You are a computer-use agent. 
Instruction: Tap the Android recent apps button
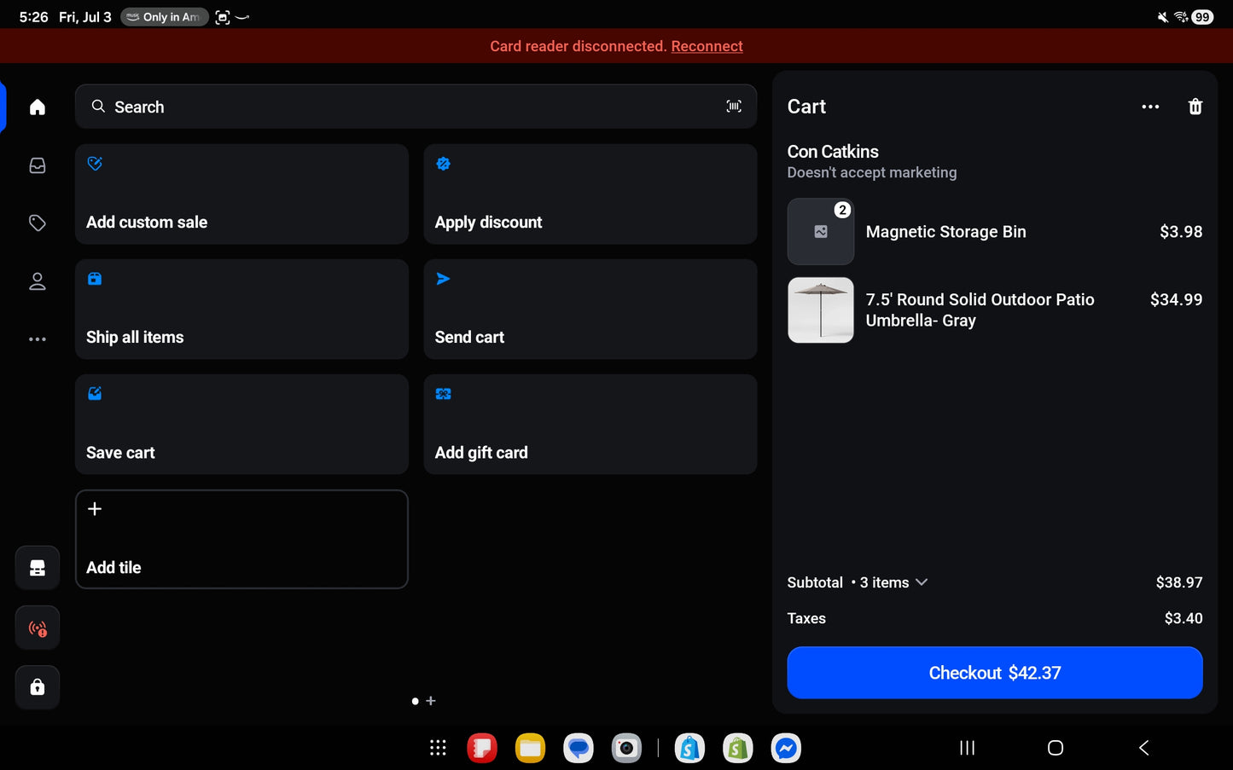click(x=967, y=748)
